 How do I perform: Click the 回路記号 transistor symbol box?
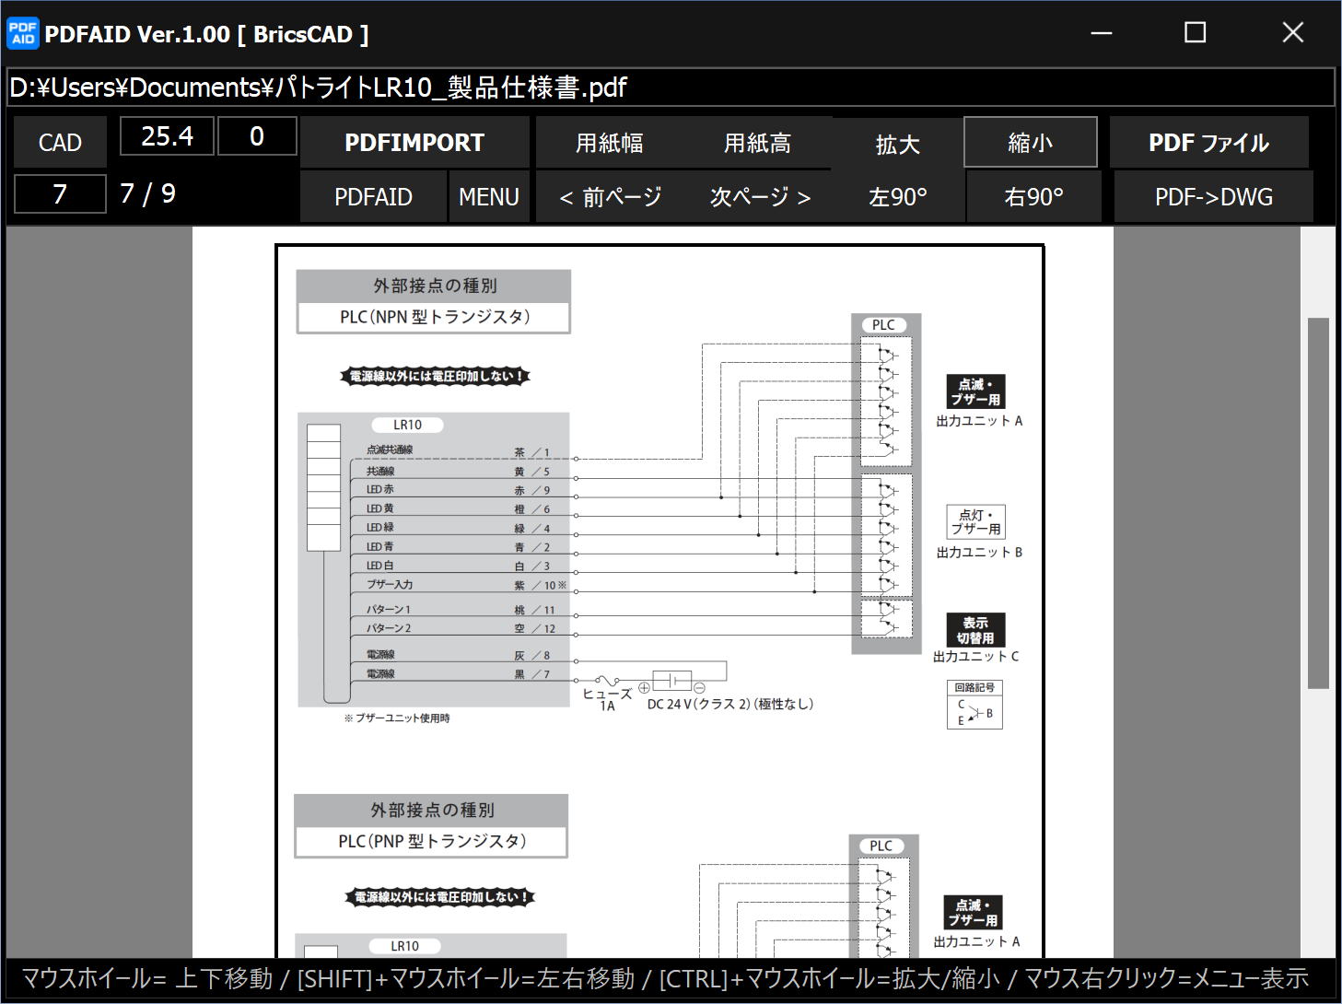point(974,705)
